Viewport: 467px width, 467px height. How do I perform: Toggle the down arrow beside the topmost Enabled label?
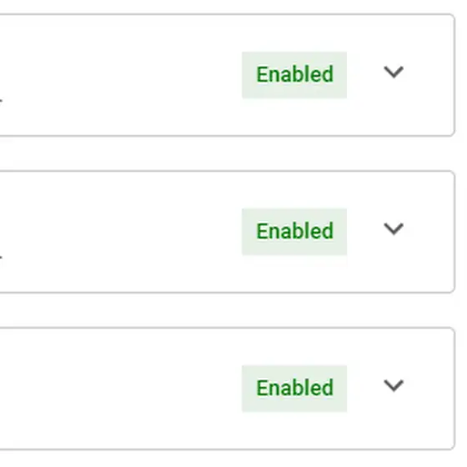394,73
